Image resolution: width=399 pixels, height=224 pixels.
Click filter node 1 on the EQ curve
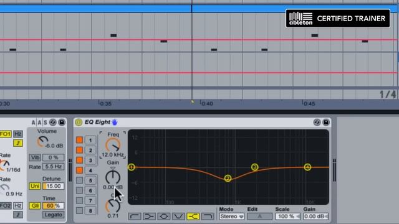click(x=132, y=167)
